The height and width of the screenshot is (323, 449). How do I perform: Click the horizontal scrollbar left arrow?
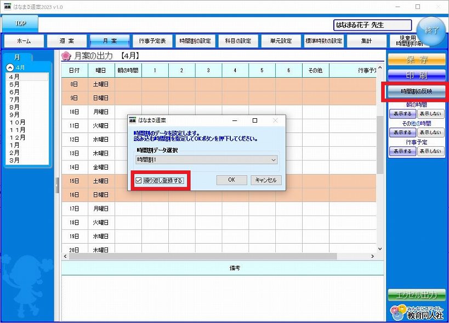click(x=65, y=256)
